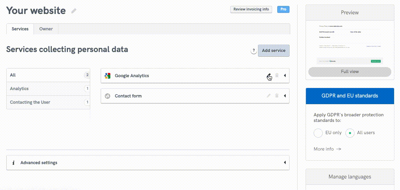Follow the More info link
This screenshot has width=400, height=190.
pos(327,149)
